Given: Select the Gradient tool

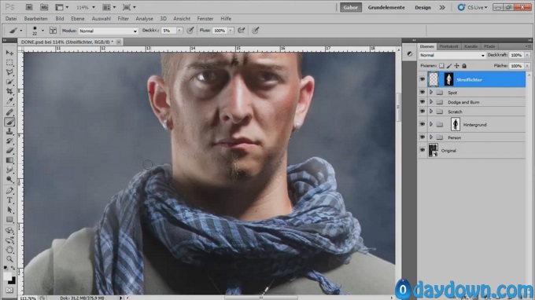Looking at the screenshot, I should [9, 159].
